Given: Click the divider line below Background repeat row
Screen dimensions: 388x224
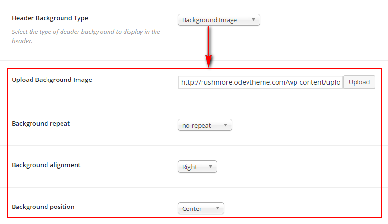Looking at the screenshot, I should coord(194,145).
